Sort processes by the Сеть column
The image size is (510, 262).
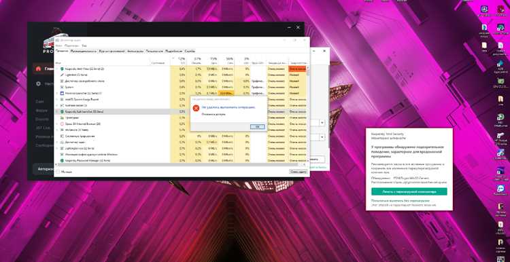226,60
